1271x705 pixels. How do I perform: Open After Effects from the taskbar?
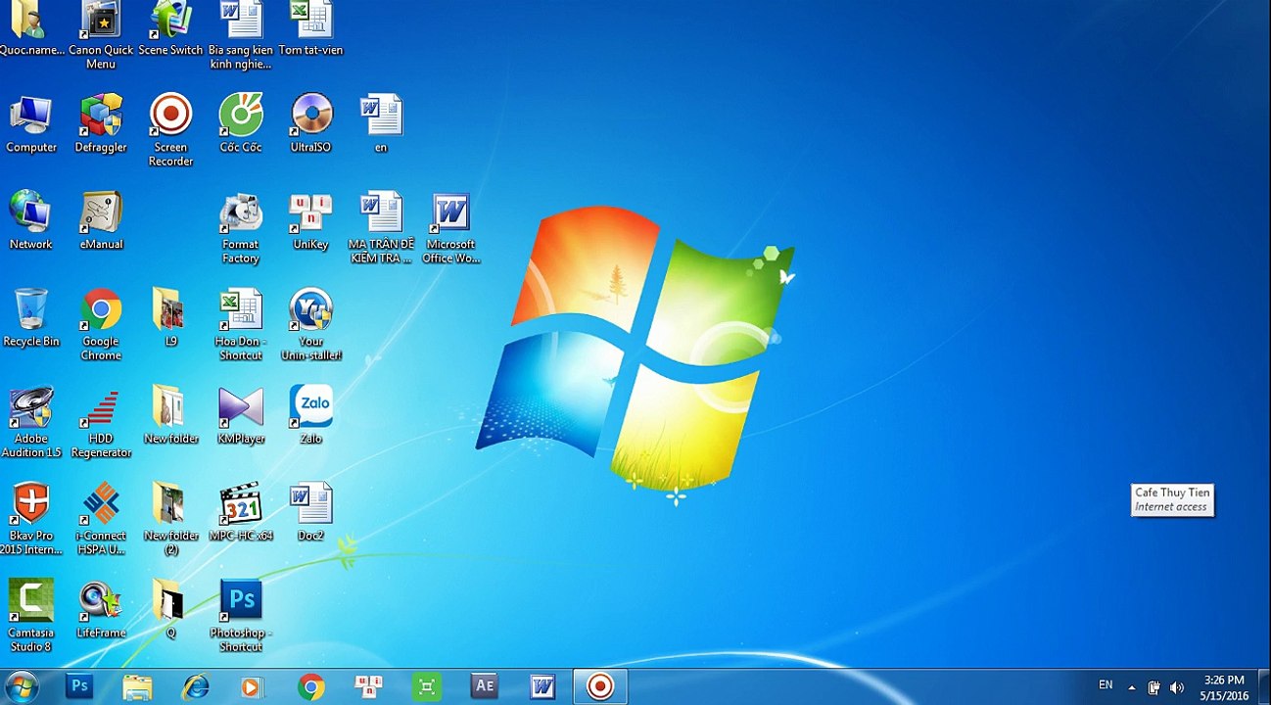pos(485,686)
